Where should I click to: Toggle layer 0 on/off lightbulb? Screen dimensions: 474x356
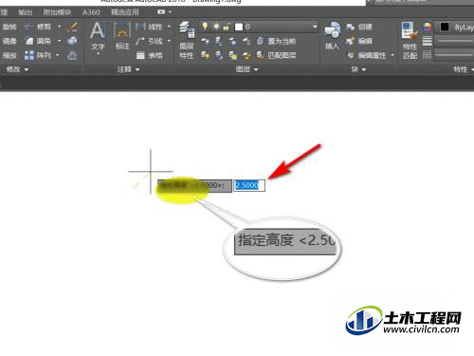[205, 27]
